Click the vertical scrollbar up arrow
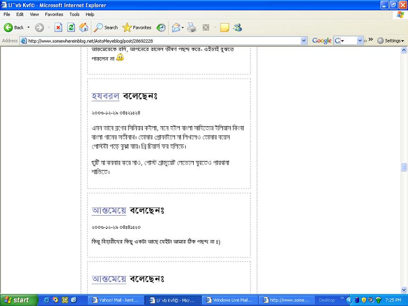 [404, 50]
